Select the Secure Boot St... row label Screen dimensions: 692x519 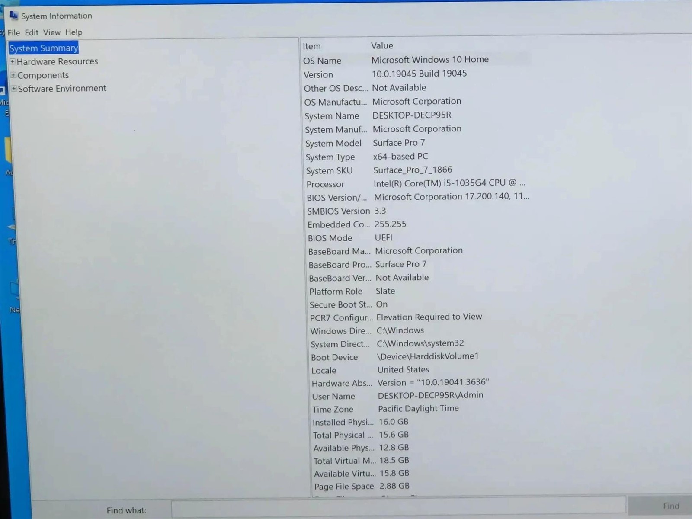click(x=340, y=305)
